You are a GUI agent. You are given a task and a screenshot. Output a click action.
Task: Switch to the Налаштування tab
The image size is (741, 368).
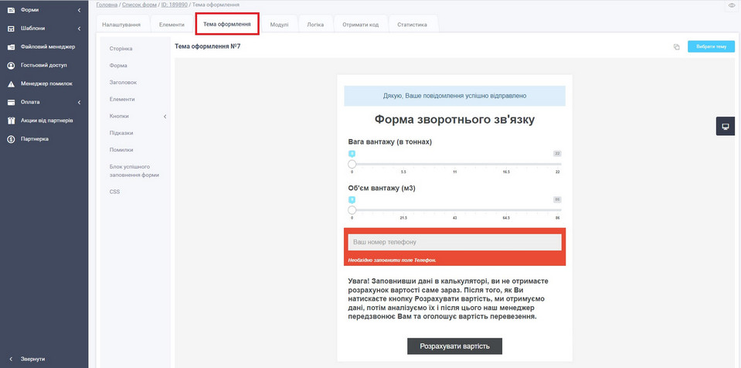click(121, 25)
